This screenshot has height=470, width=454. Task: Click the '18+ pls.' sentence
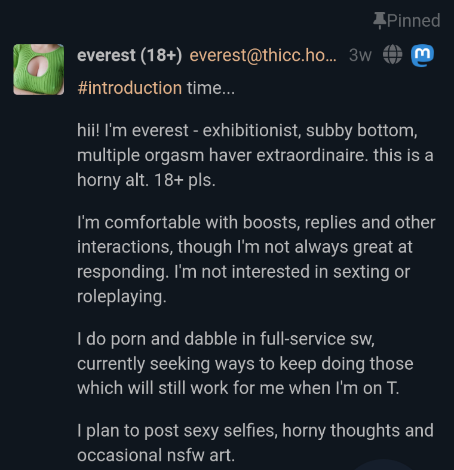tap(185, 180)
